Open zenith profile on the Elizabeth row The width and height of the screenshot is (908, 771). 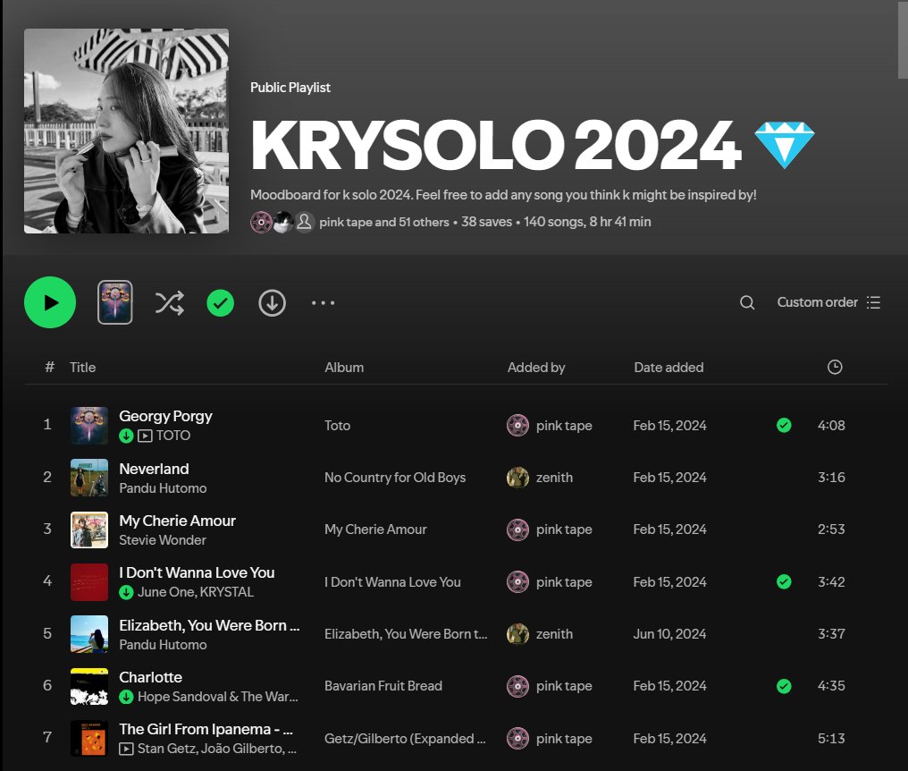pyautogui.click(x=554, y=634)
